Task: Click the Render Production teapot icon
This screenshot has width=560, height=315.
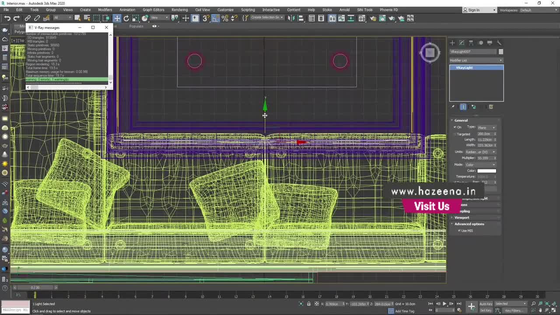Action: coord(392,18)
